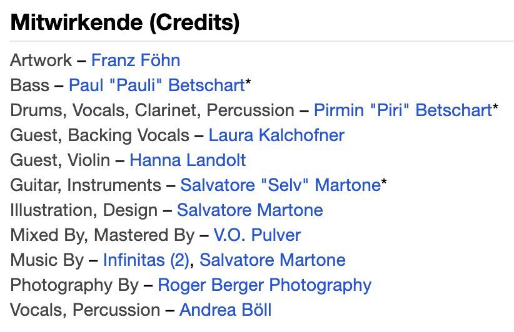Click the Pirmin "Piri" Betschart link
This screenshot has height=332, width=514.
point(403,110)
